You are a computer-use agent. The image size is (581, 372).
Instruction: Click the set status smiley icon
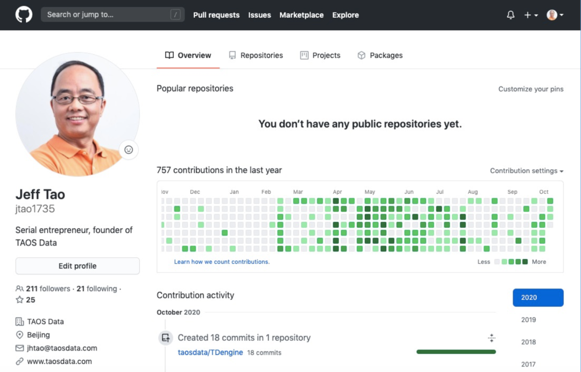coord(129,150)
